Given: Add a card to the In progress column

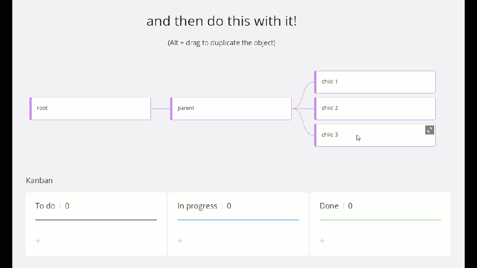Looking at the screenshot, I should tap(180, 241).
